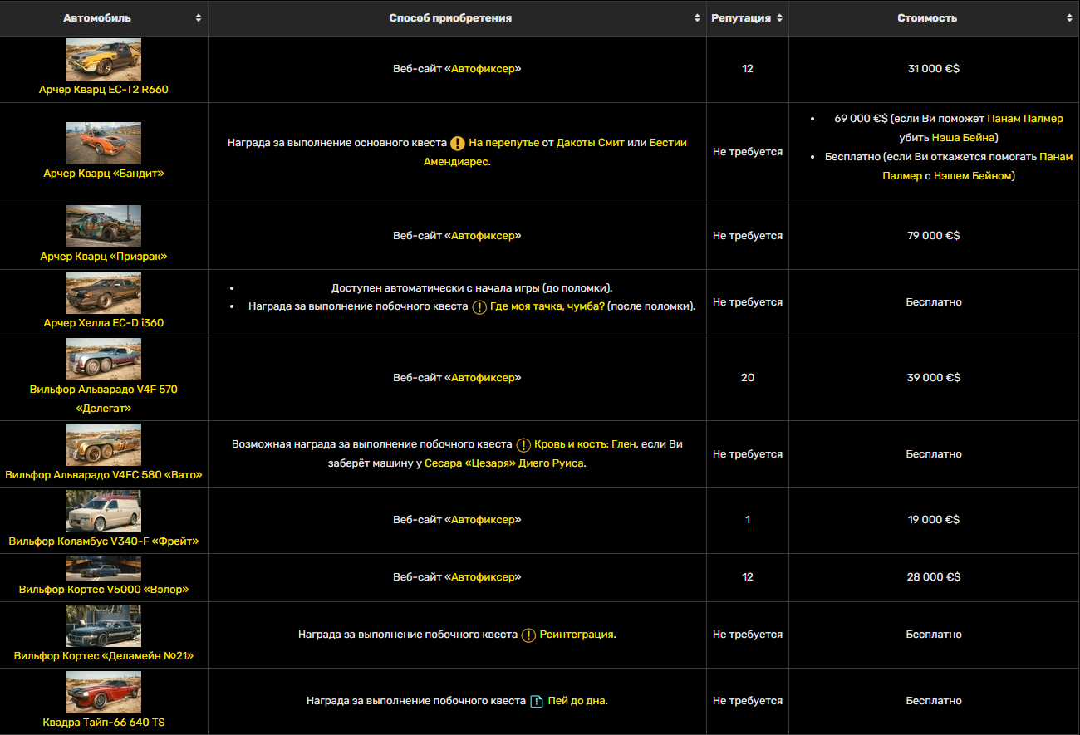This screenshot has height=735, width=1080.
Task: Open Арчер Кварц «Призрак» link
Action: pyautogui.click(x=104, y=257)
